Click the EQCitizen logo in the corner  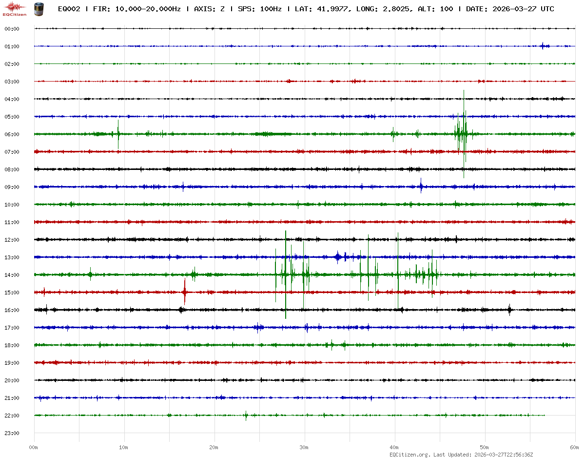pos(15,8)
